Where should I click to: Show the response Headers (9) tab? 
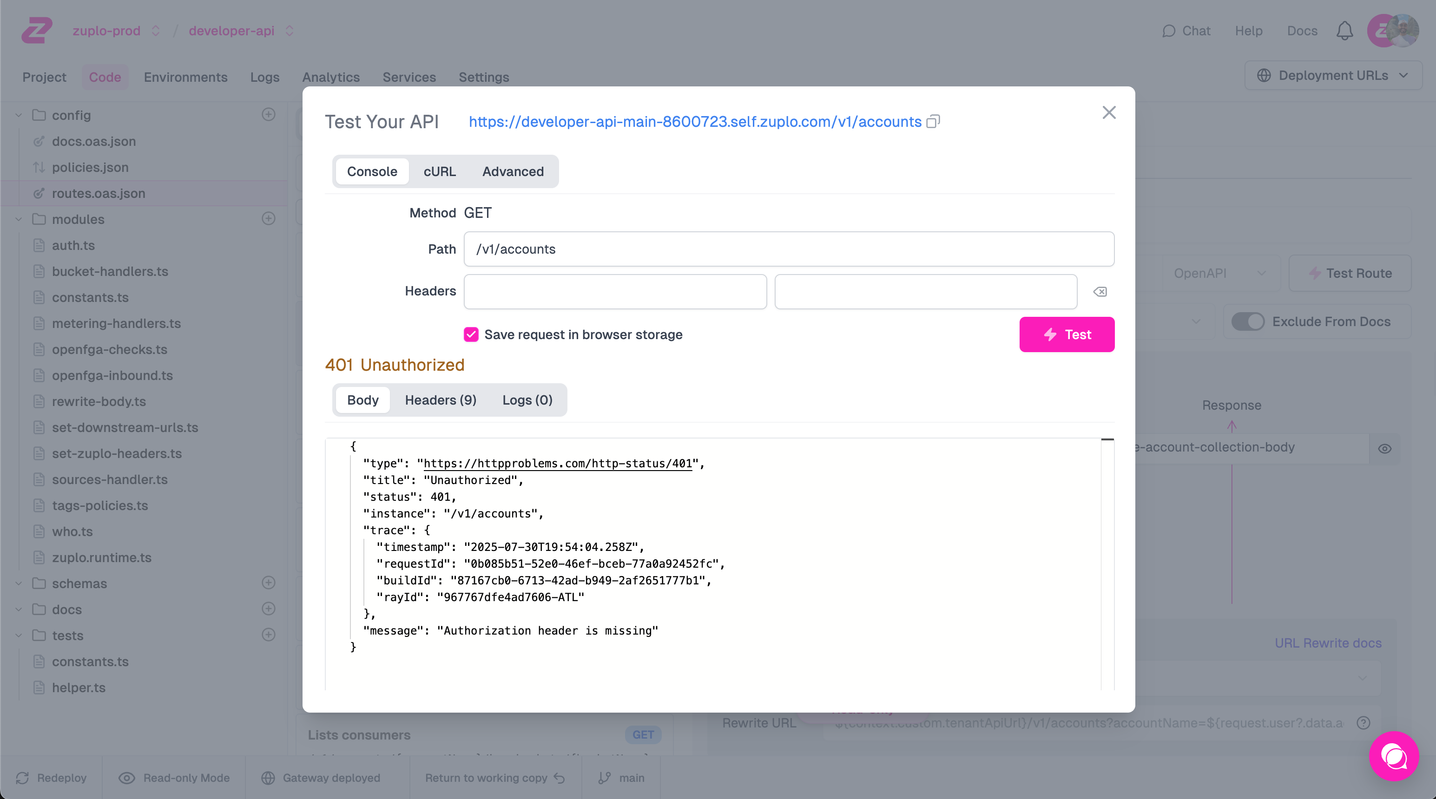point(441,400)
